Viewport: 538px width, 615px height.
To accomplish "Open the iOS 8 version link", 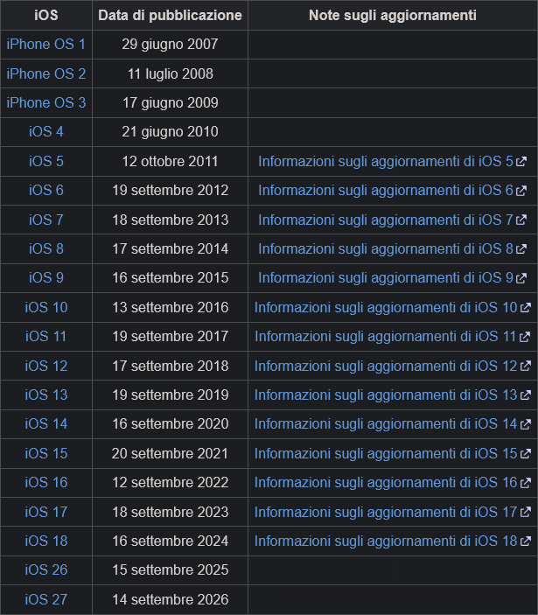I will pos(45,248).
